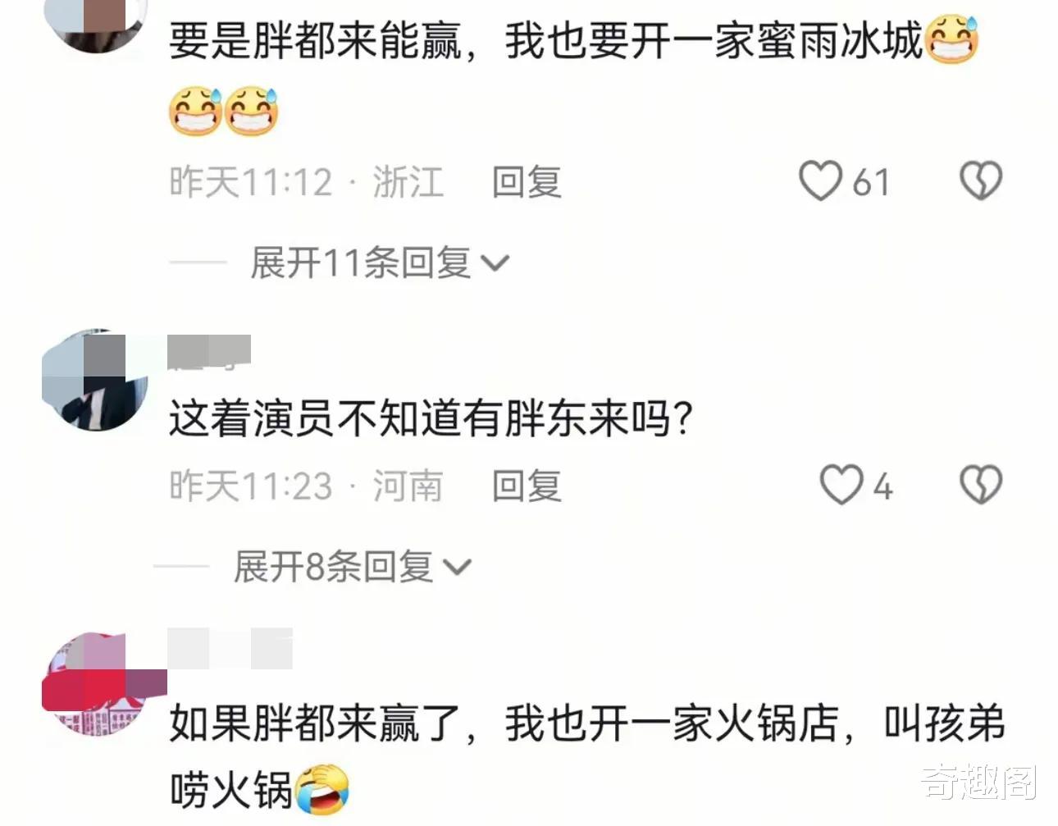Like the Henan comment with 4 likes
Screen dimensions: 1058x826
[841, 485]
